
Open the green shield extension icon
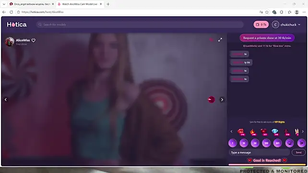pos(274,12)
